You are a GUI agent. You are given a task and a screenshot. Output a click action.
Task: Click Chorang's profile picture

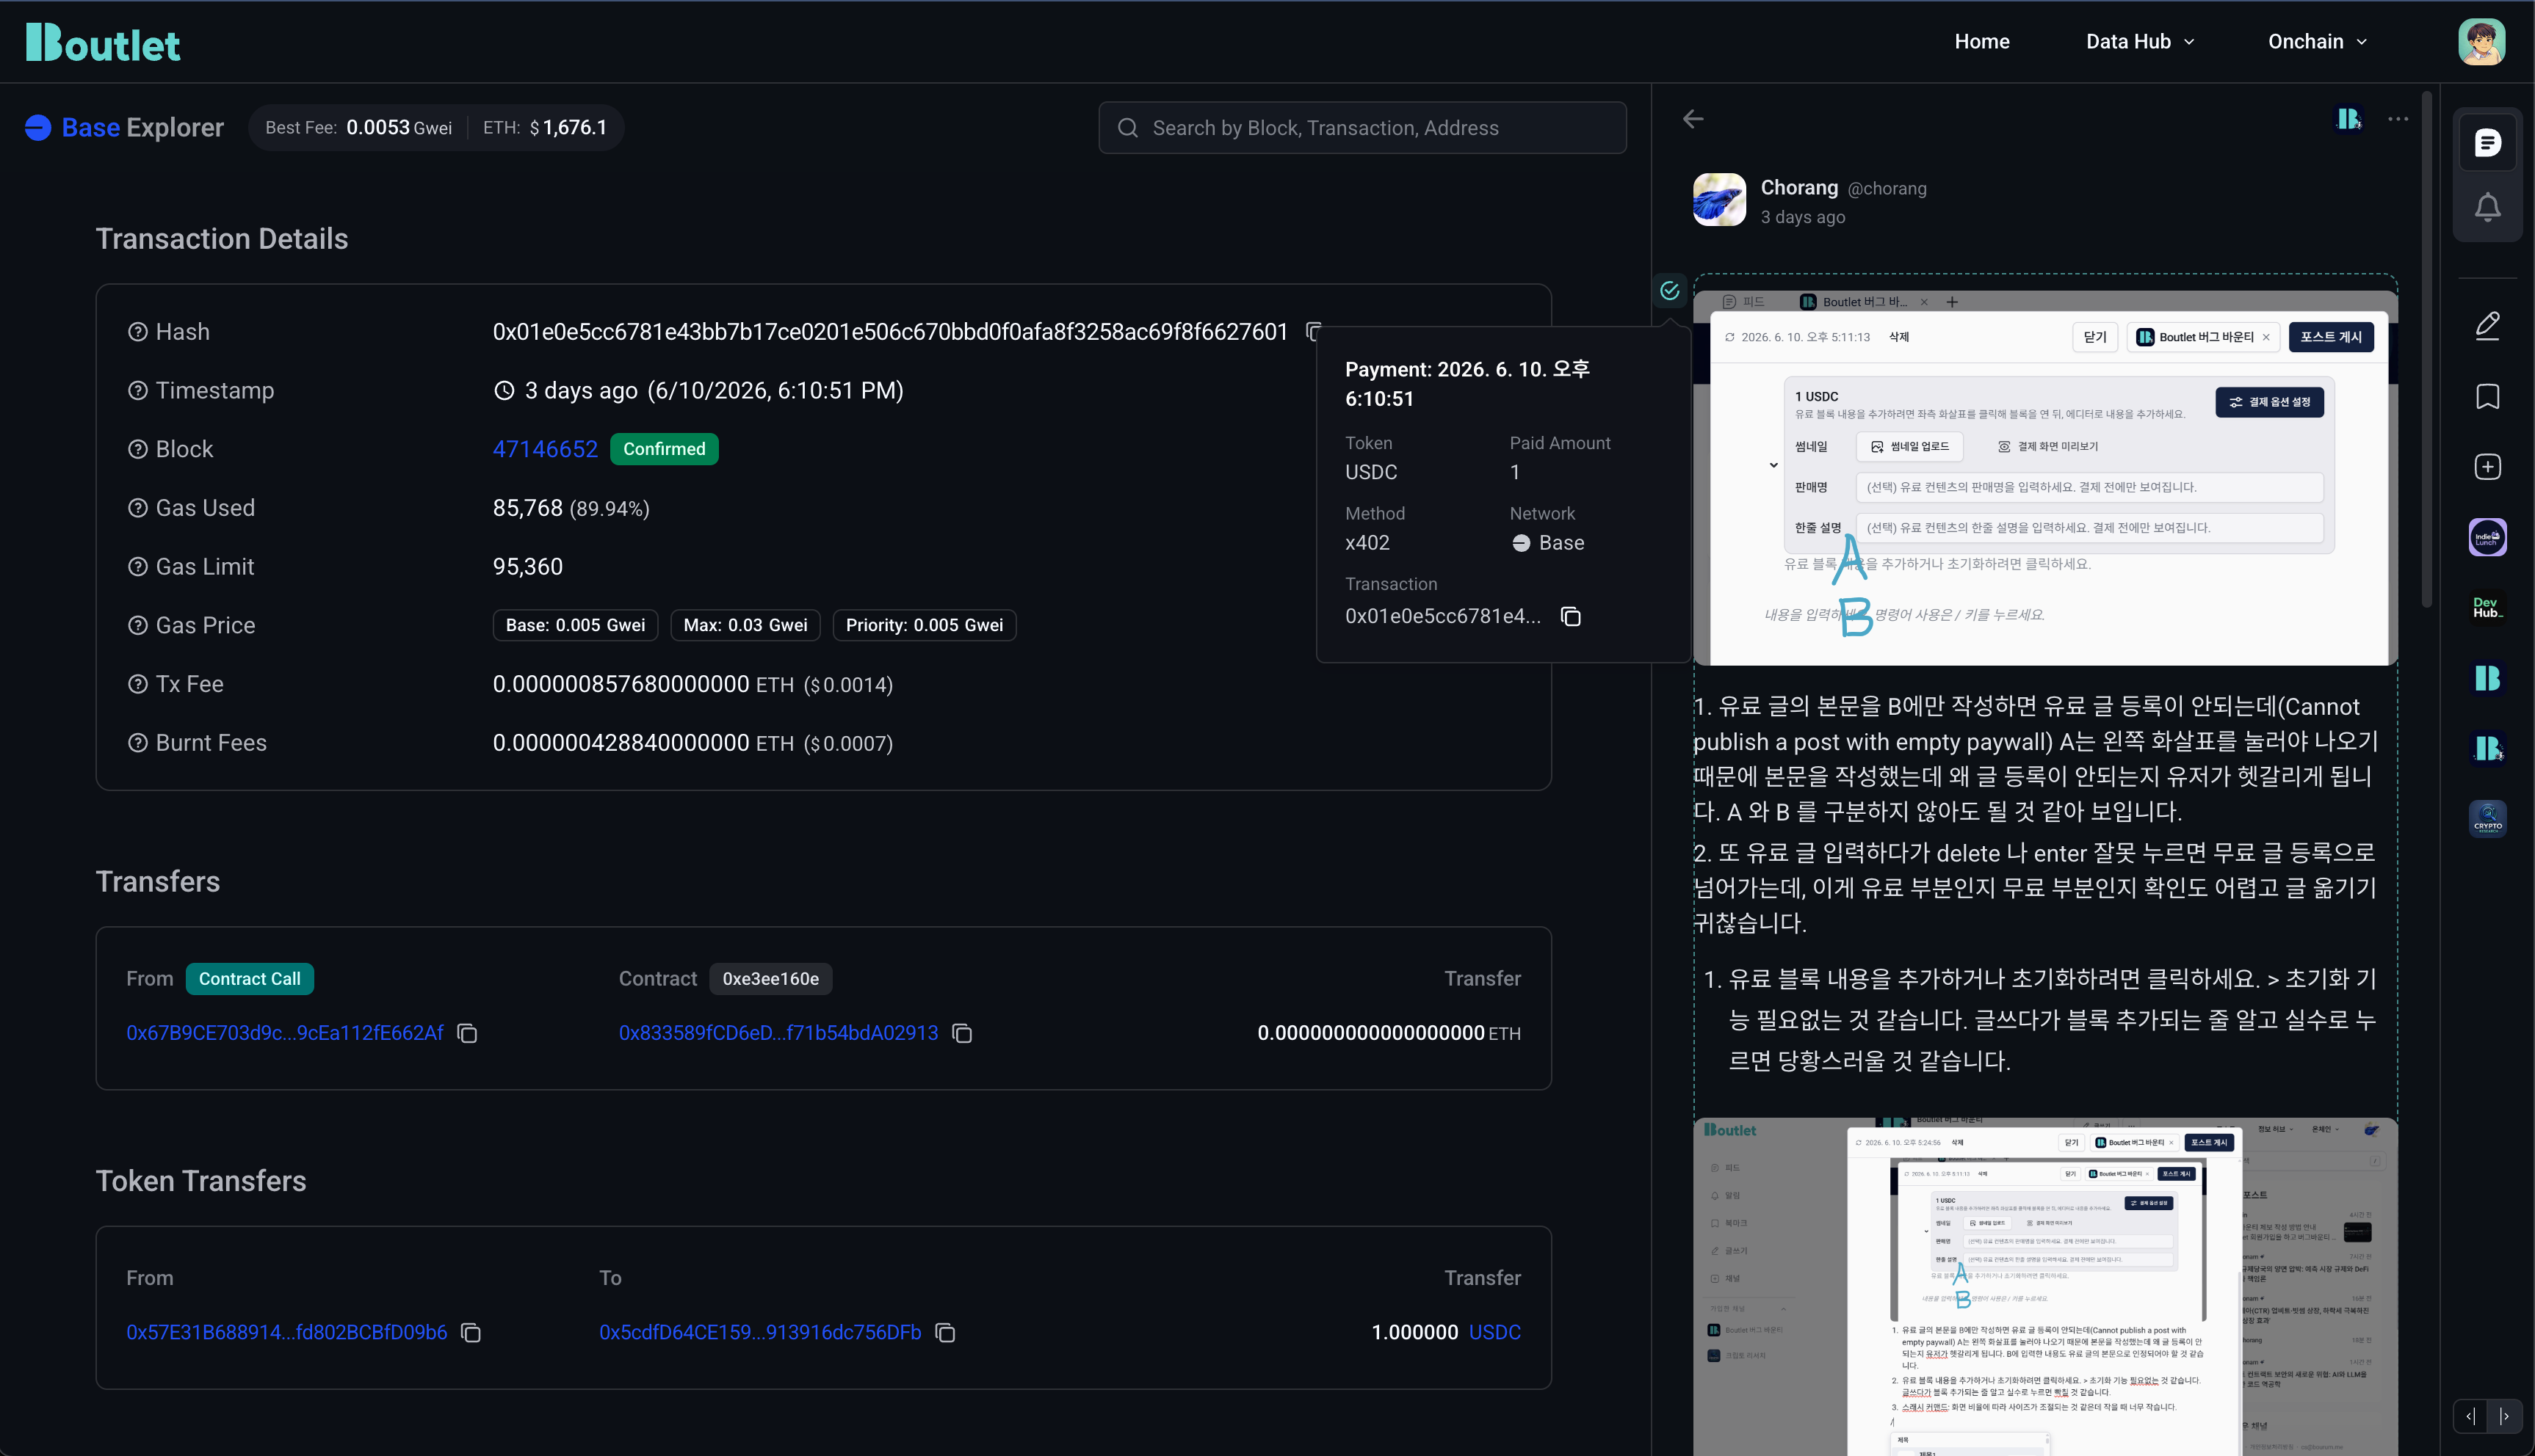click(x=1720, y=200)
